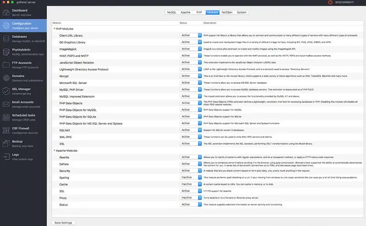
Task: Open the FTP Accounts folder icon
Action: 6,65
